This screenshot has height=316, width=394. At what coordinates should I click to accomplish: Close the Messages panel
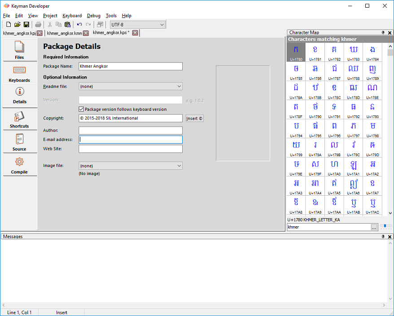click(390, 237)
